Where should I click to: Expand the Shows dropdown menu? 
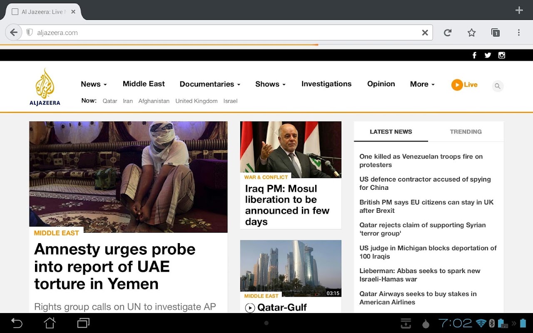270,84
